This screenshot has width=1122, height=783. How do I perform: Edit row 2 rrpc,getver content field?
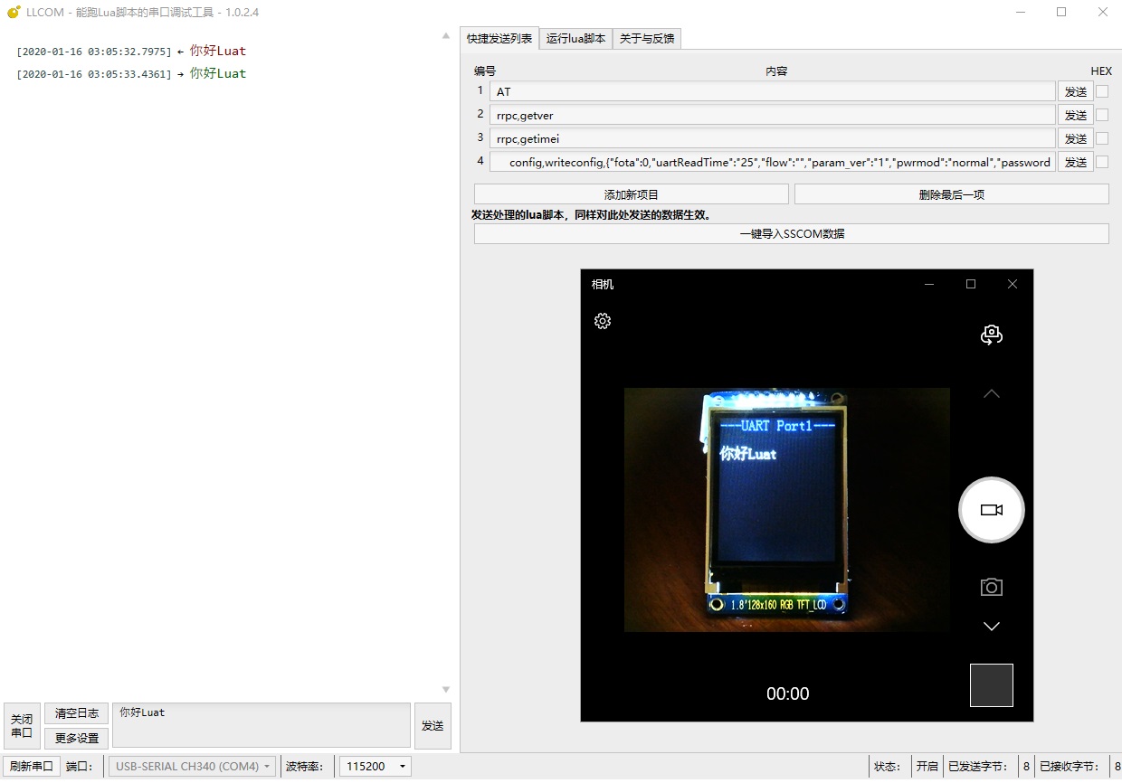pyautogui.click(x=773, y=115)
